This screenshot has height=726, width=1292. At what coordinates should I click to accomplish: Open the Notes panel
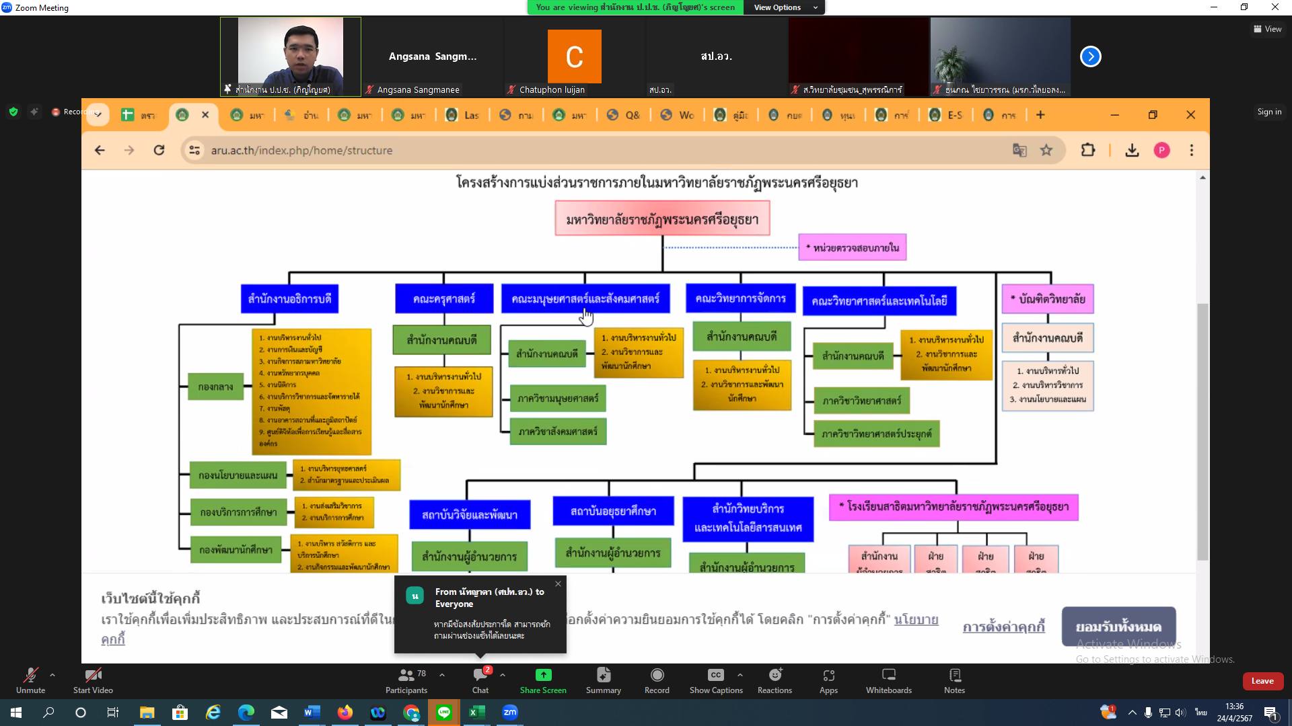pyautogui.click(x=954, y=680)
